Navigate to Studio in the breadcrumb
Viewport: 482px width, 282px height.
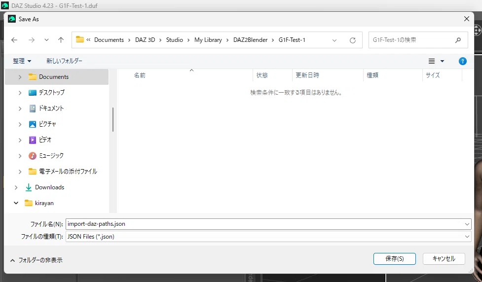pyautogui.click(x=174, y=40)
